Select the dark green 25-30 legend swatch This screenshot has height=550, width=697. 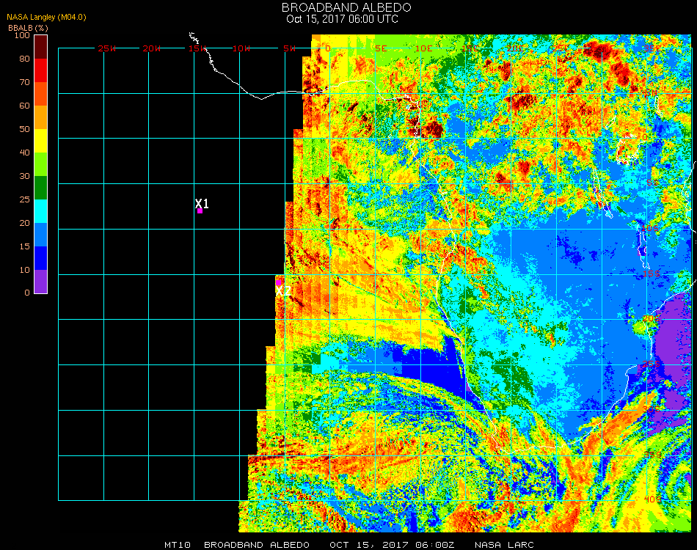(x=41, y=188)
